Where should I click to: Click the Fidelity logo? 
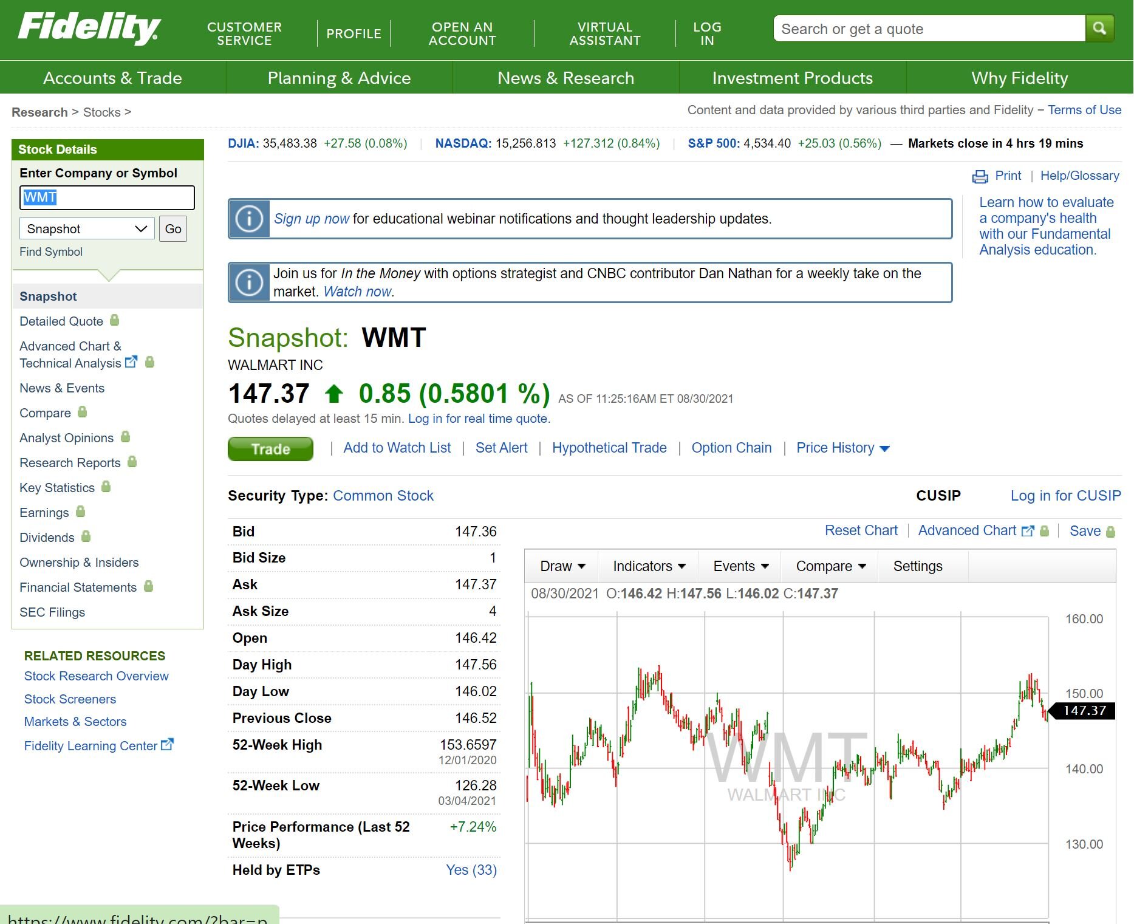pos(89,29)
